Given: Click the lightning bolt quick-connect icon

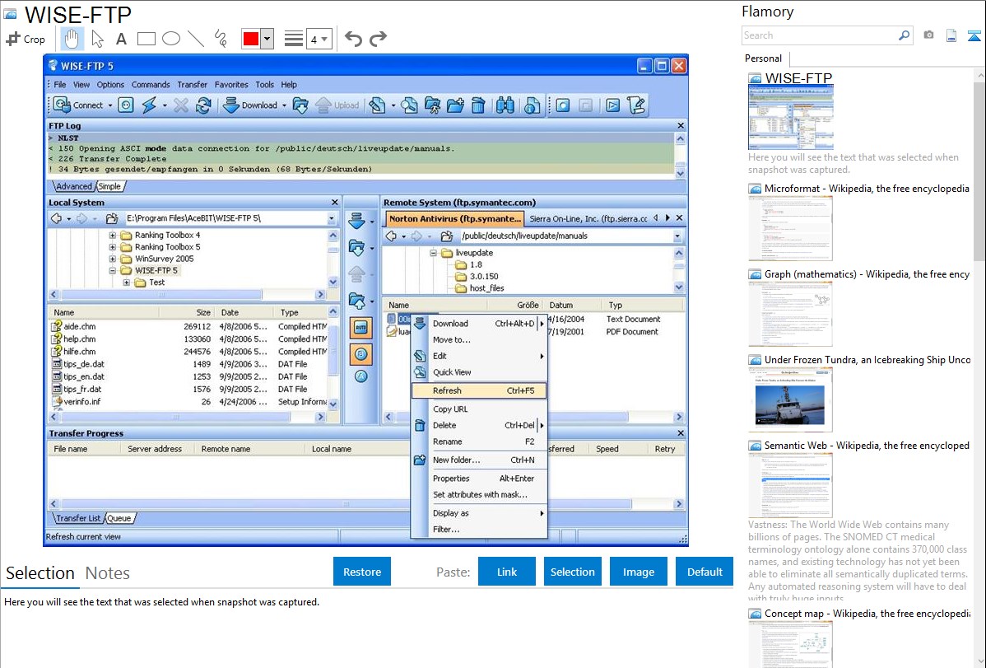Looking at the screenshot, I should coord(149,105).
